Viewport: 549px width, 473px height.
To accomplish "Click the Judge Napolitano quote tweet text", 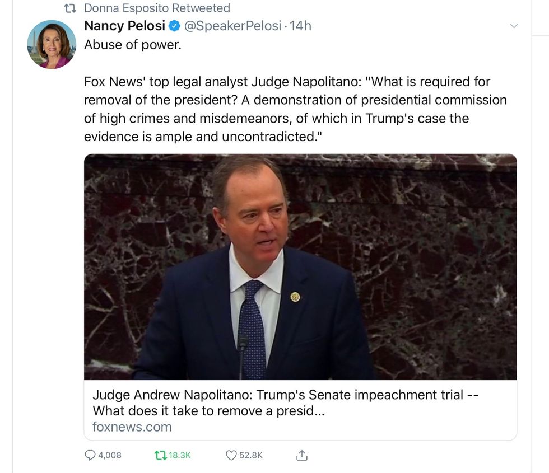I will point(295,109).
